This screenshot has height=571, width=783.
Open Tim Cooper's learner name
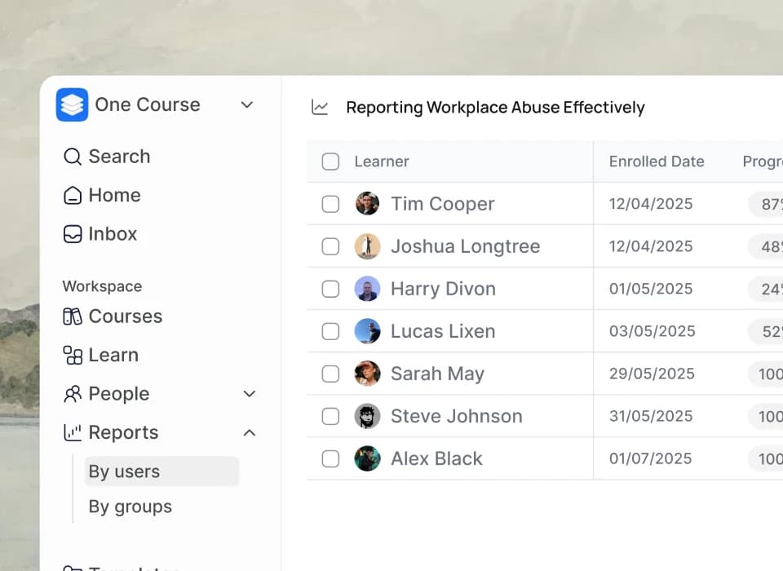(442, 204)
